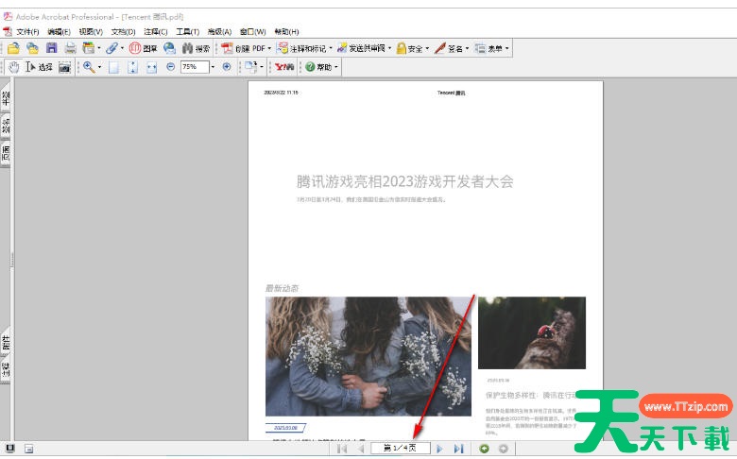Click the Print icon
The width and height of the screenshot is (737, 459).
[70, 48]
